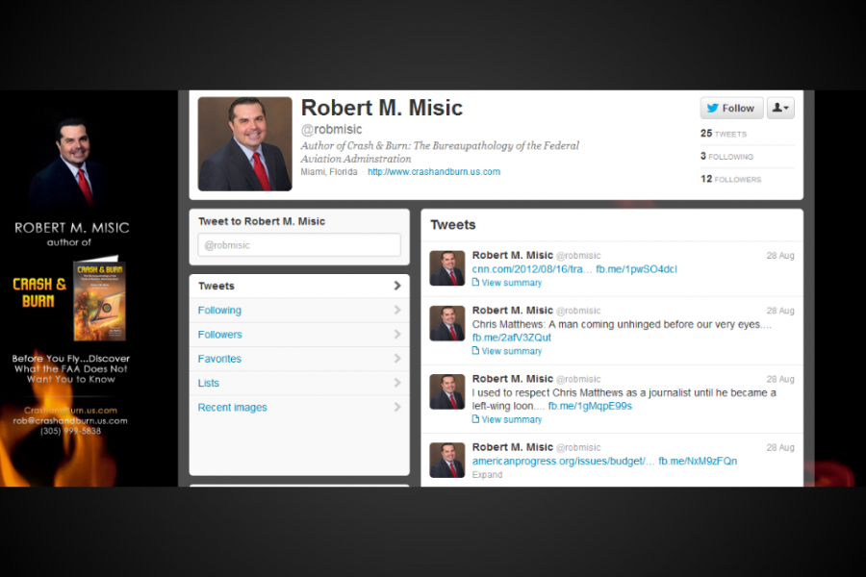The width and height of the screenshot is (866, 577).
Task: Visit the crashandburn.us.com profile link
Action: click(434, 172)
